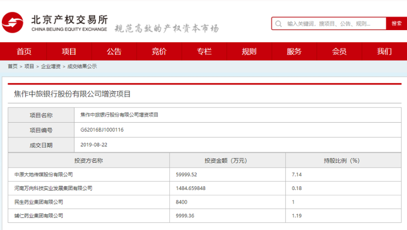This screenshot has height=230, width=407.
Task: Select the 成交日期 label cell
Action: point(41,145)
